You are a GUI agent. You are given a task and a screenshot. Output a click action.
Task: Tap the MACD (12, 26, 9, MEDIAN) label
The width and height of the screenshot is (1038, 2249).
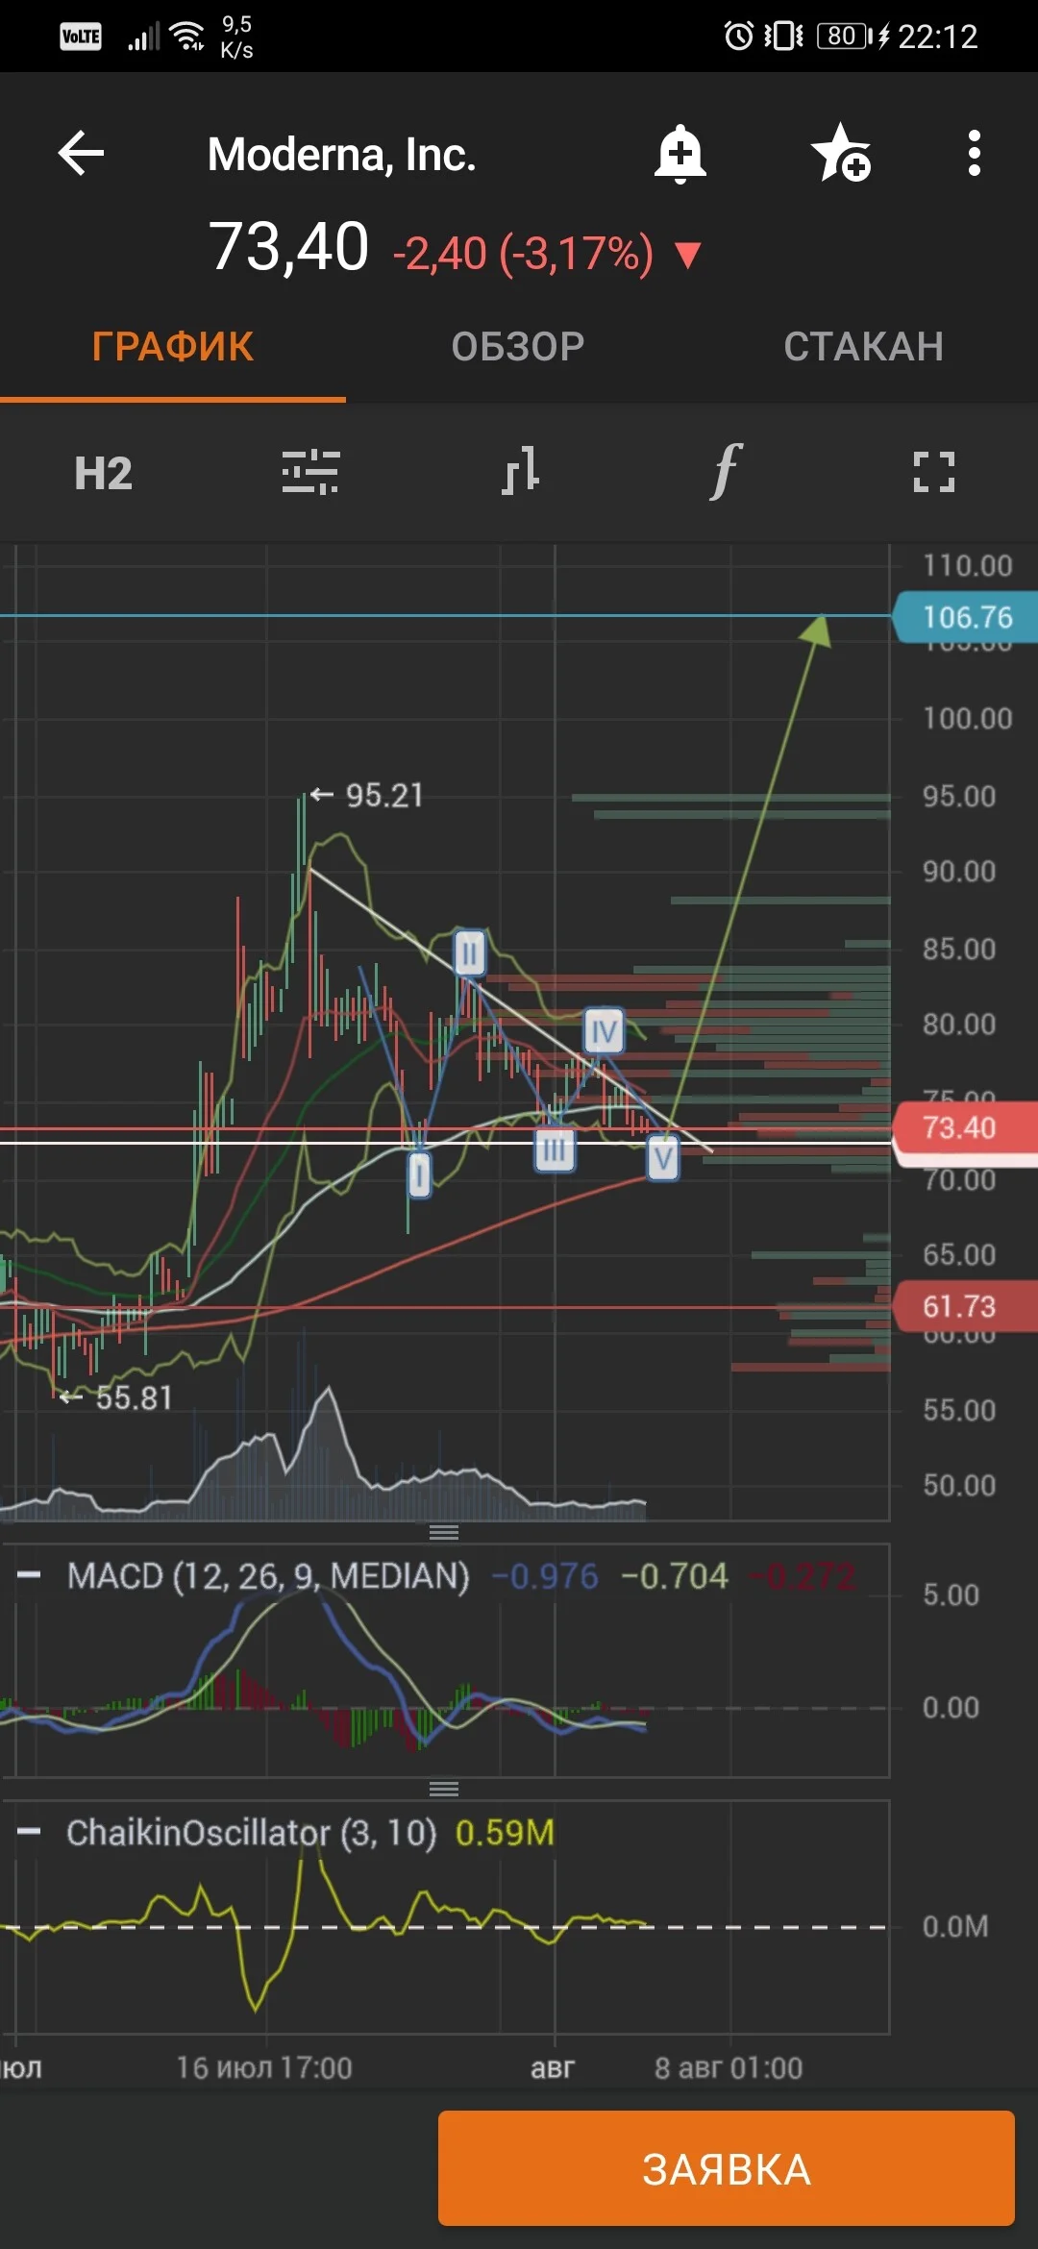click(x=268, y=1576)
